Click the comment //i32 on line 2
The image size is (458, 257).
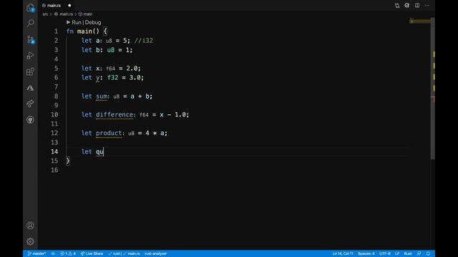[143, 41]
